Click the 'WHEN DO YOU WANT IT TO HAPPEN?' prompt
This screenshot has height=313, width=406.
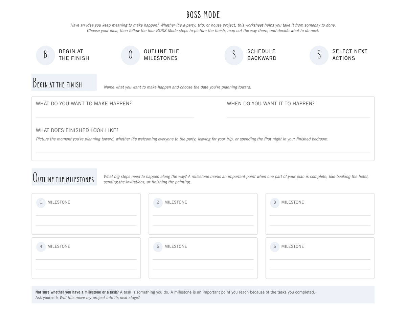point(271,104)
